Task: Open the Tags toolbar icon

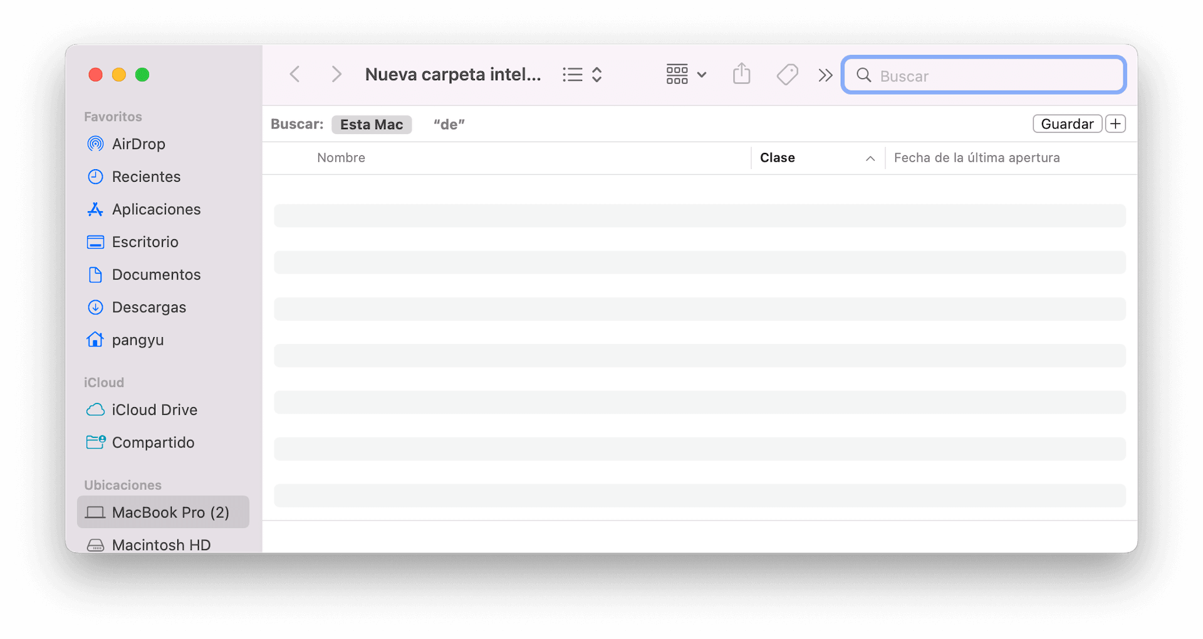Action: point(787,75)
